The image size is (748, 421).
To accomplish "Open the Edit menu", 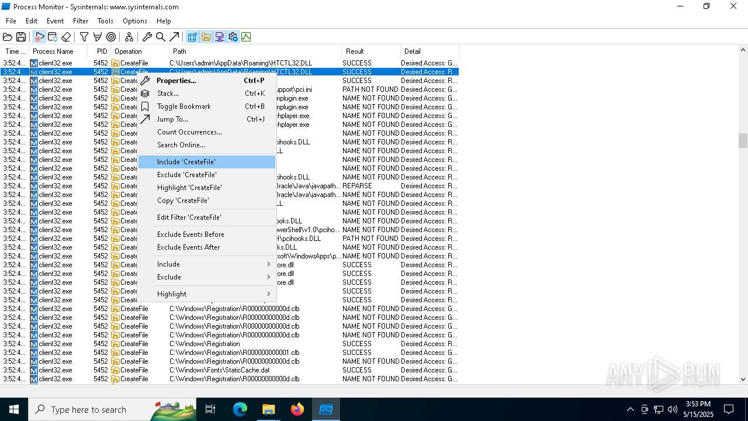I will click(x=32, y=20).
